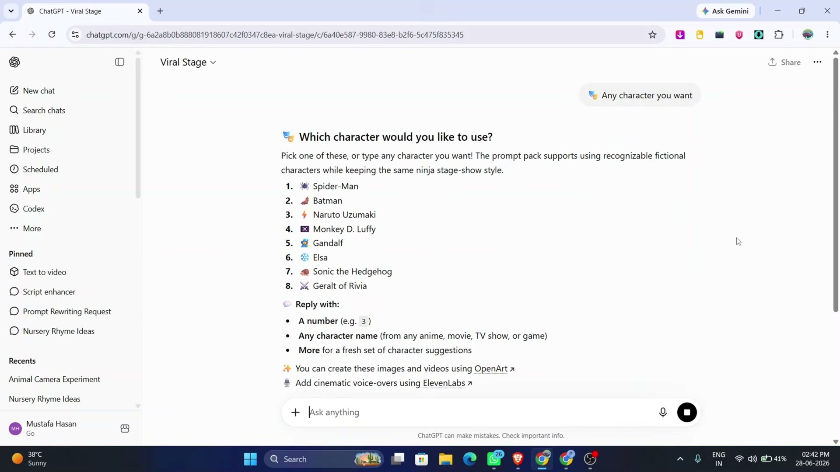Click the red shield extension icon
Screen dimensions: 840x472
click(739, 35)
